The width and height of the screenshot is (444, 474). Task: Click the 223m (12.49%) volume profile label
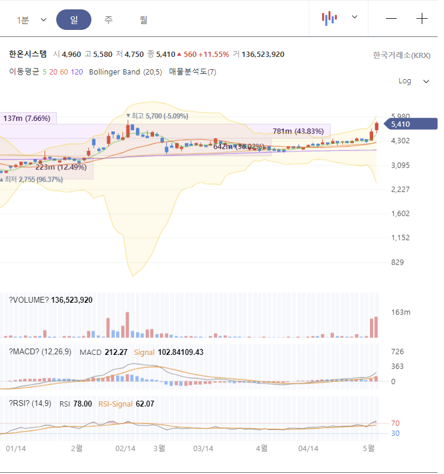tap(61, 167)
